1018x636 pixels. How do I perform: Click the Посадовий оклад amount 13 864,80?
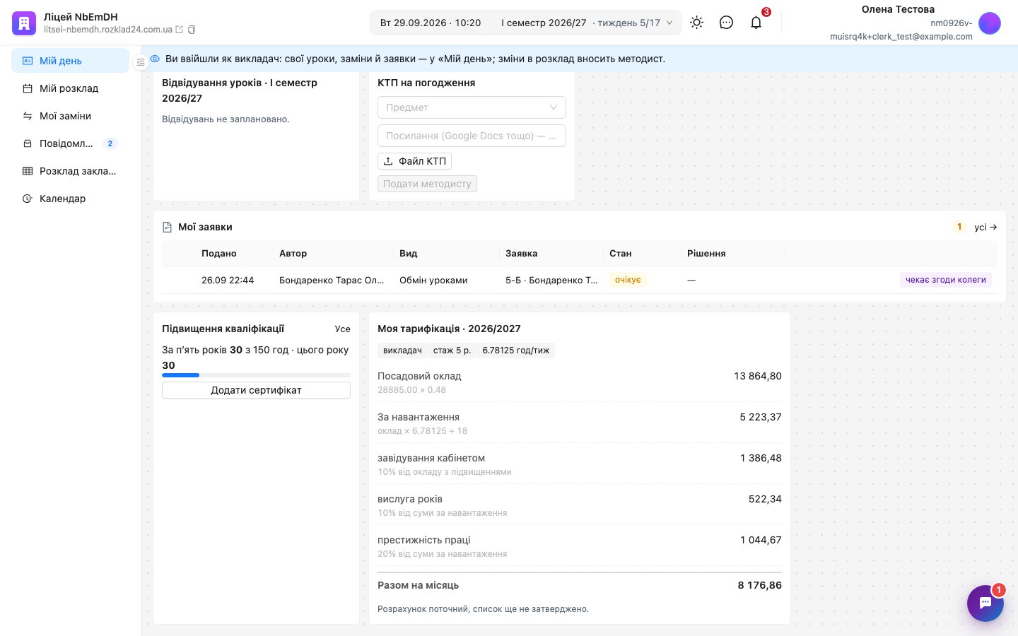(x=758, y=376)
